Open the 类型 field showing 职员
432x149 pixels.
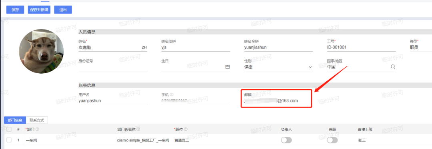click(421, 47)
